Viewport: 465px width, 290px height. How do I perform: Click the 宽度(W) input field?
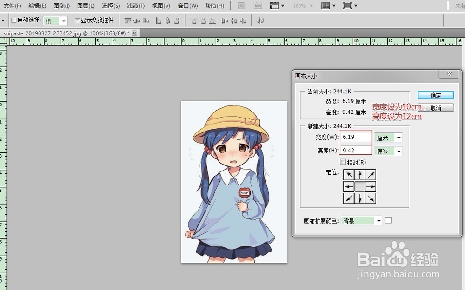pyautogui.click(x=356, y=137)
